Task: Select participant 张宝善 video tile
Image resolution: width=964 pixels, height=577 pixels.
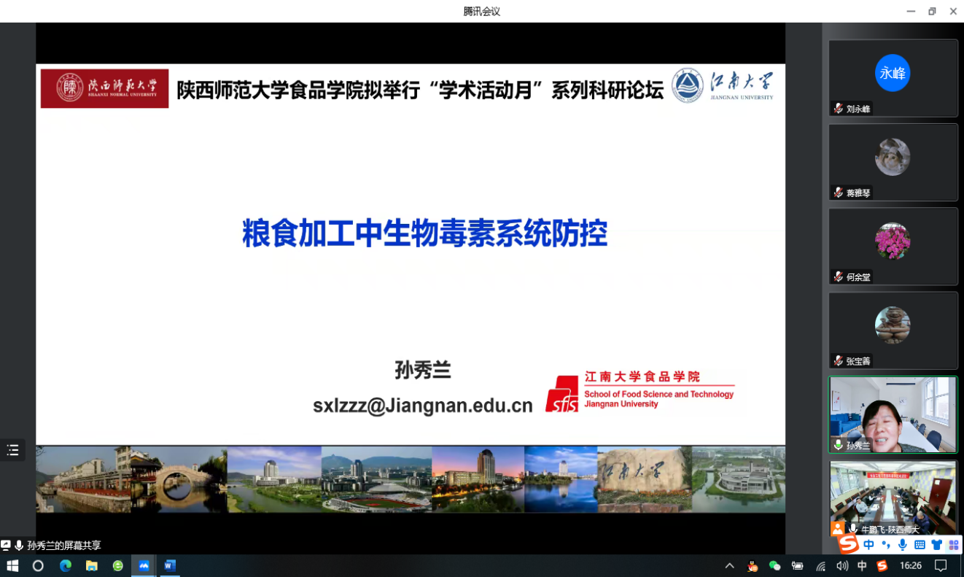Action: pyautogui.click(x=893, y=330)
